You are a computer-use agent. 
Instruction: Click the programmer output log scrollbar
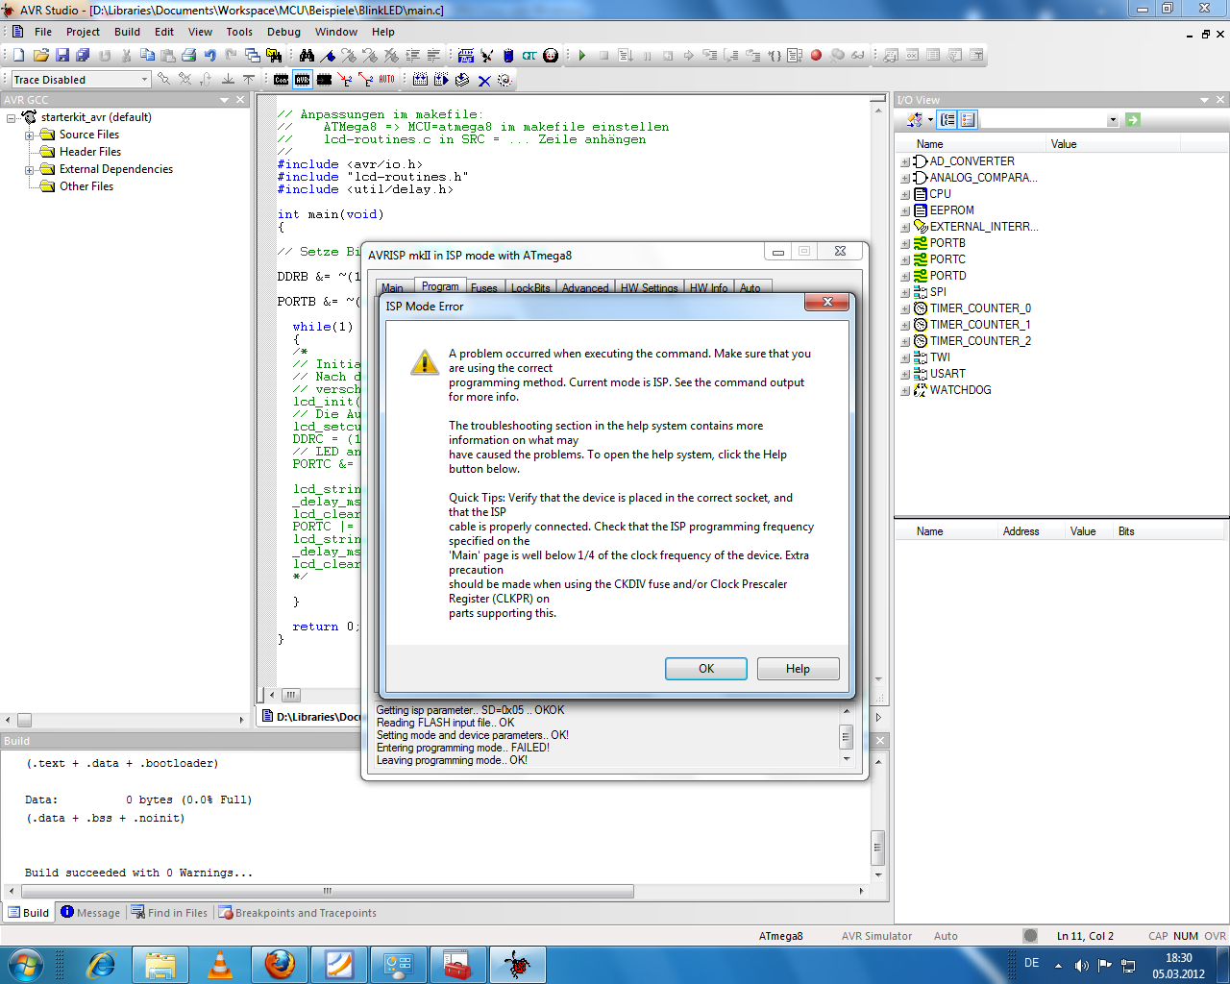point(847,735)
